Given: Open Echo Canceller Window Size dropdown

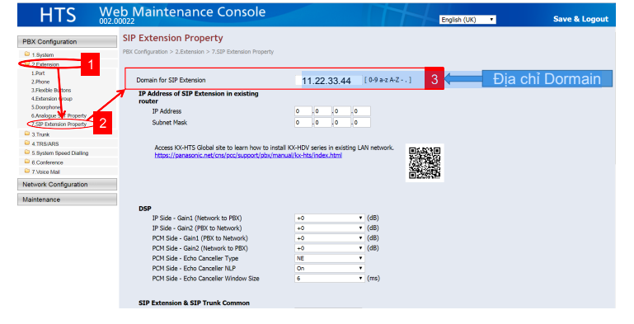Looking at the screenshot, I should (330, 279).
